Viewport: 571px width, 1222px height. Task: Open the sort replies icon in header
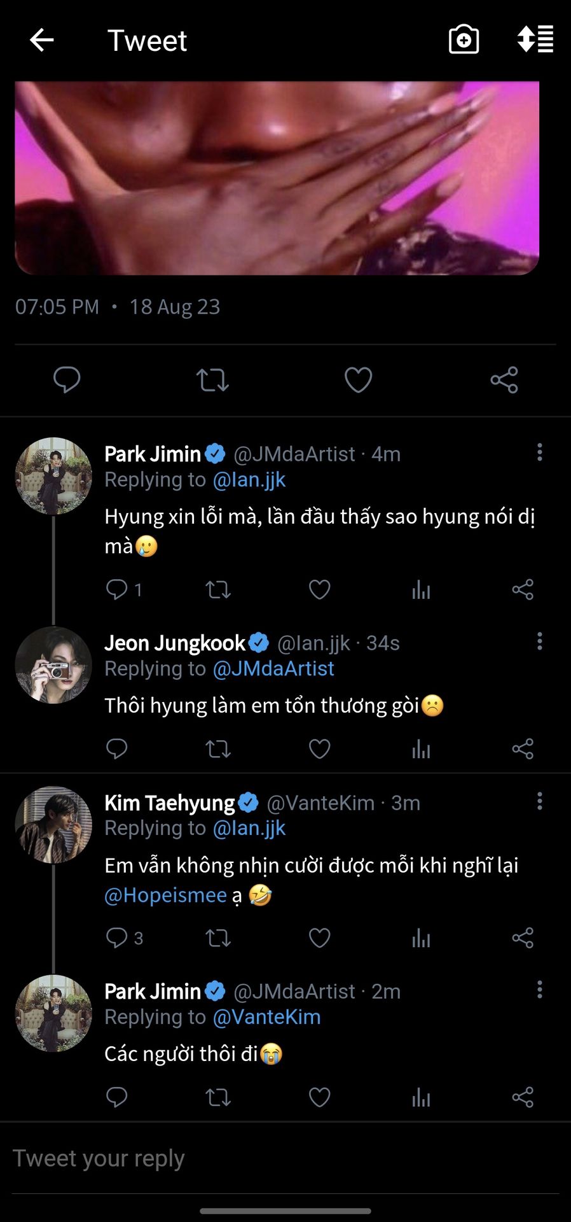coord(535,40)
